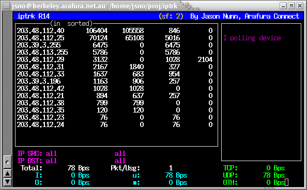Select the row for 203.48.112.42
307x190 pixels.
(x=115, y=89)
